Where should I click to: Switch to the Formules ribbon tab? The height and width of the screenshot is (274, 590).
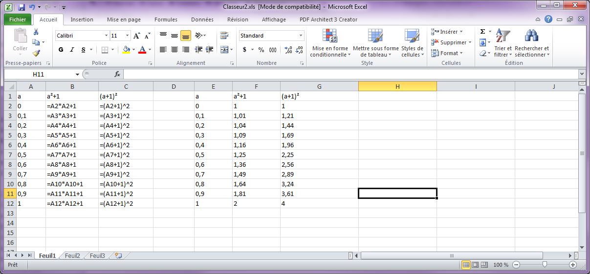click(x=166, y=20)
